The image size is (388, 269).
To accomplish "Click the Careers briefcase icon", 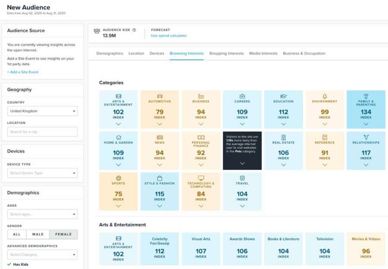I will (242, 96).
